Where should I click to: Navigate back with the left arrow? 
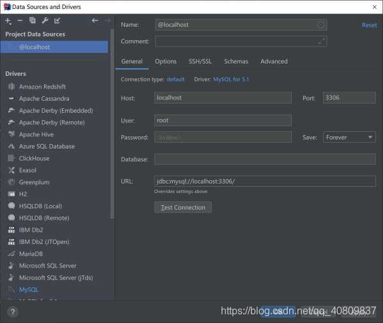(x=95, y=21)
